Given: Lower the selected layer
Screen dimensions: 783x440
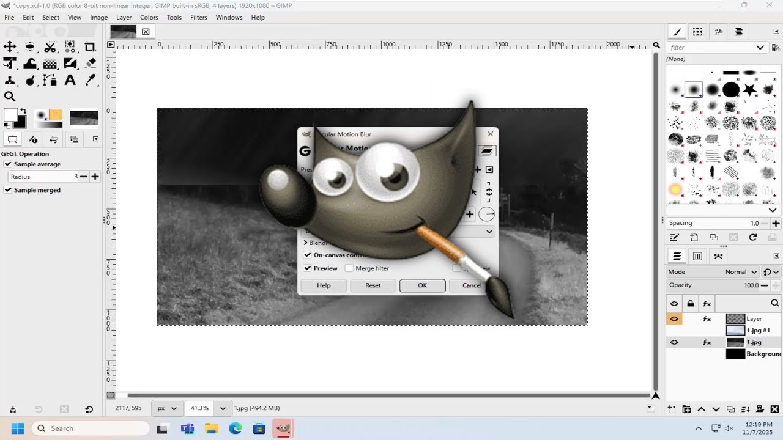Looking at the screenshot, I should [716, 409].
